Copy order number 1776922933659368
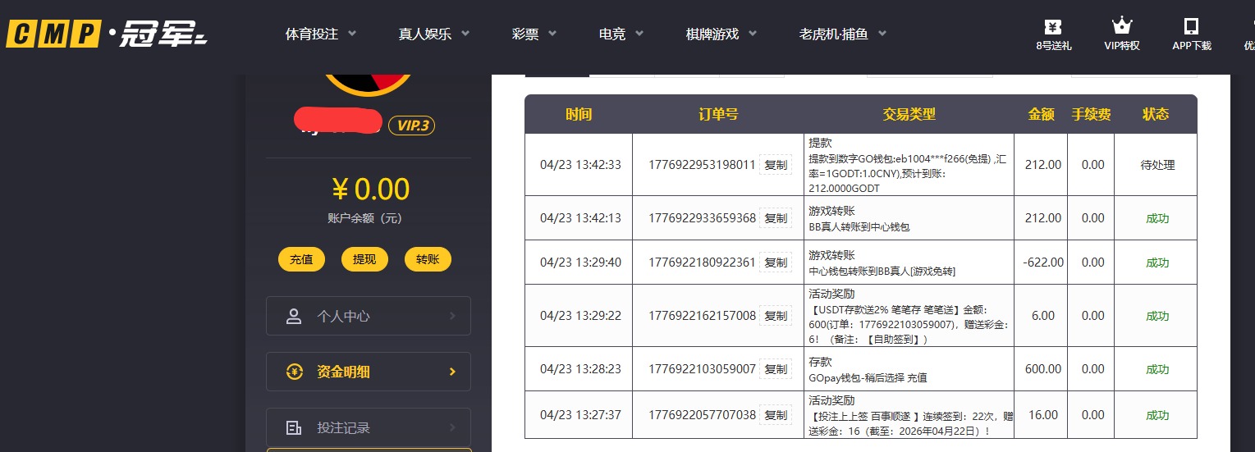 pos(776,218)
